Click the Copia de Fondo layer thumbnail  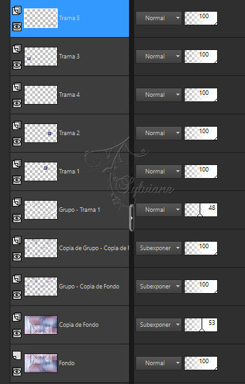pyautogui.click(x=41, y=325)
